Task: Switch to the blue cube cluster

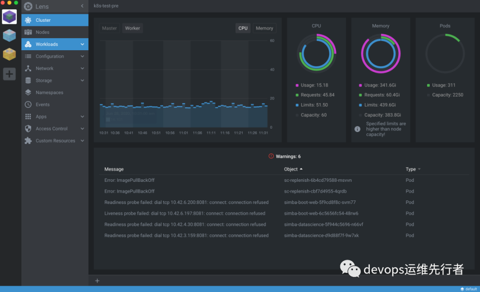Action: [9, 36]
